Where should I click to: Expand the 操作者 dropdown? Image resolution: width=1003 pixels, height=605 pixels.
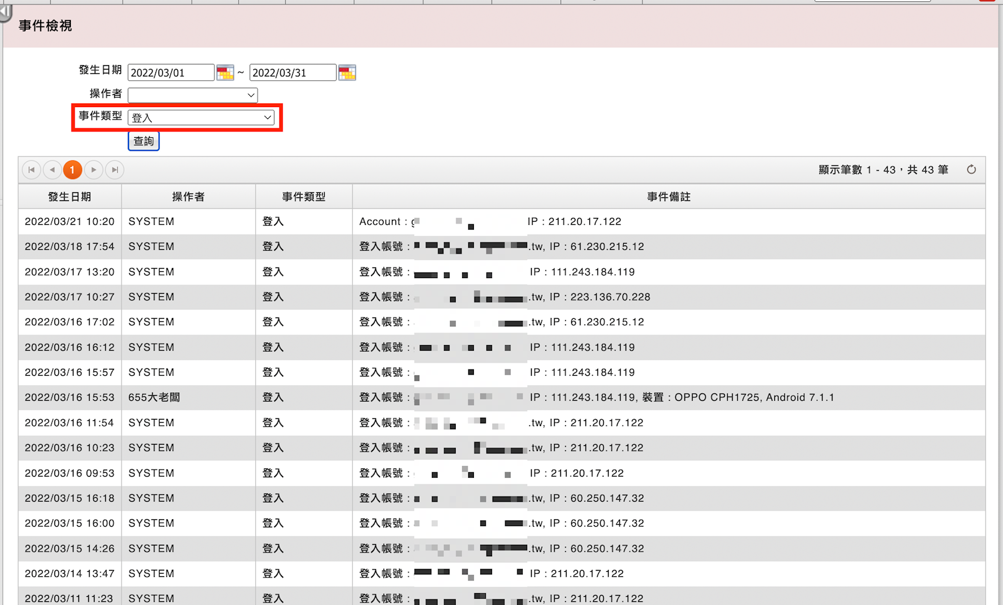[192, 95]
